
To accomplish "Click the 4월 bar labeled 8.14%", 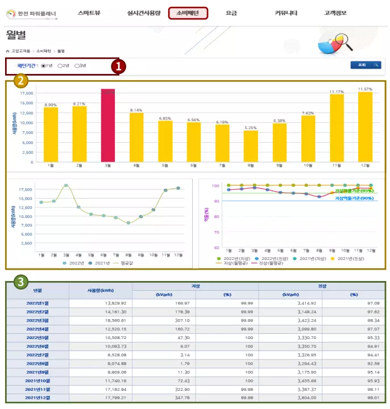I will pos(136,137).
